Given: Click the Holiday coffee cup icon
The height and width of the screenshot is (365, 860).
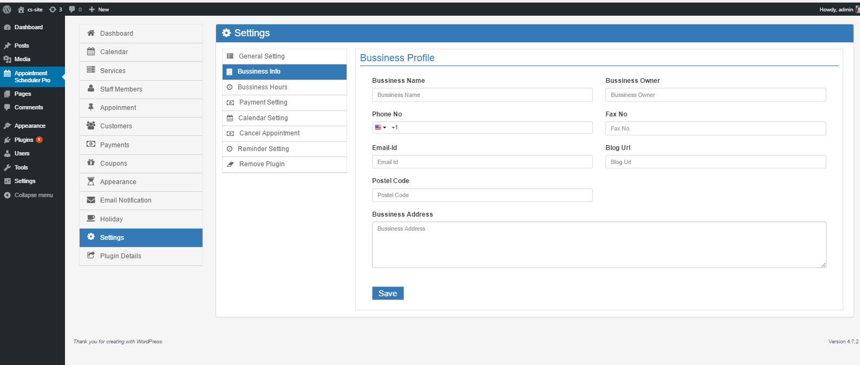Looking at the screenshot, I should pyautogui.click(x=91, y=219).
